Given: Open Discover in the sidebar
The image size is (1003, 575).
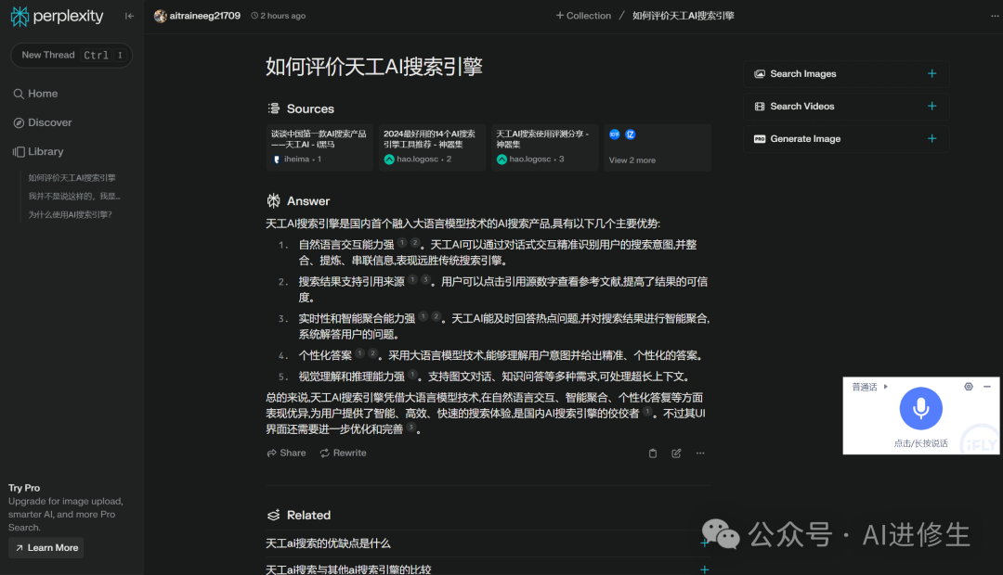Looking at the screenshot, I should pyautogui.click(x=43, y=122).
